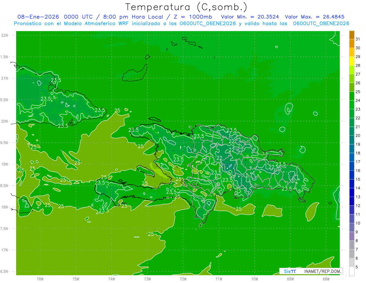The height and width of the screenshot is (283, 366).
Task: Click the '21N' latitude axis label
Action: pos(5,78)
